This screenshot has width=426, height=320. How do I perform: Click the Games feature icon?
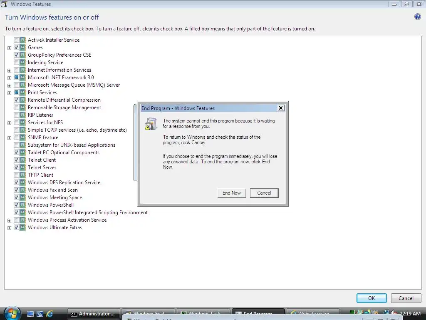(x=23, y=47)
